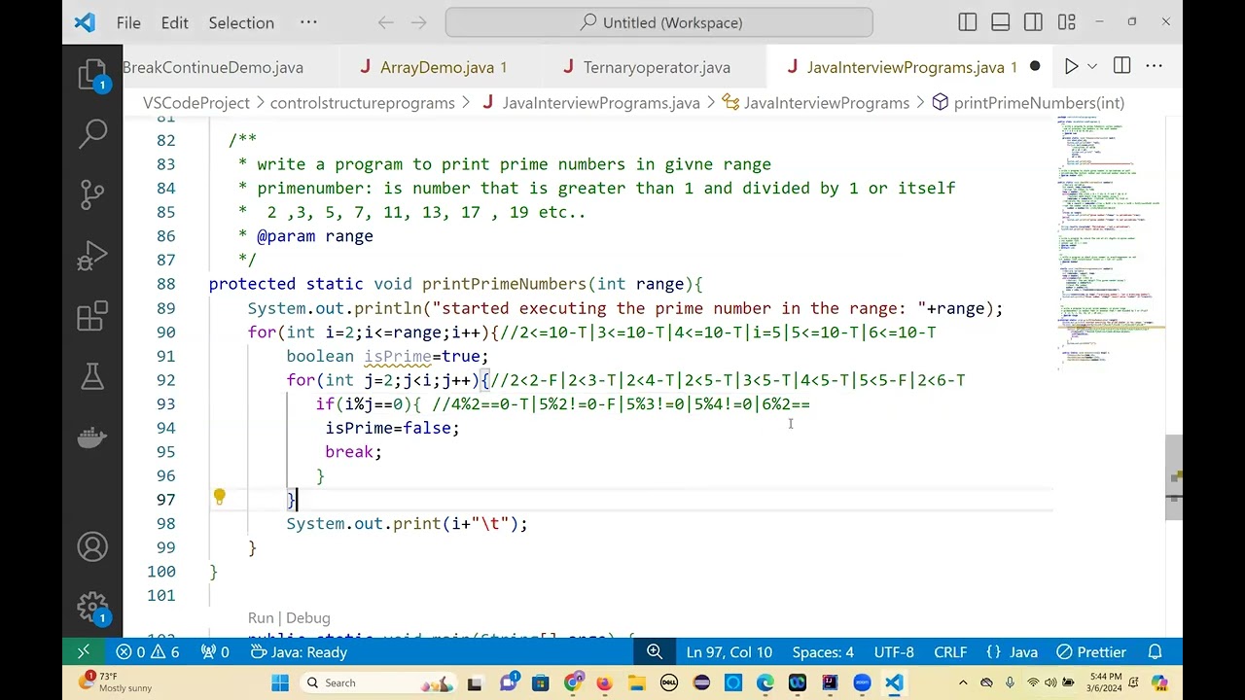
Task: Click the Untitled (Workspace) command center search box
Action: click(659, 22)
